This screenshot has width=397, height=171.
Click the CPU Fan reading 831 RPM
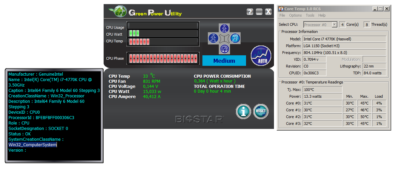coord(151,81)
